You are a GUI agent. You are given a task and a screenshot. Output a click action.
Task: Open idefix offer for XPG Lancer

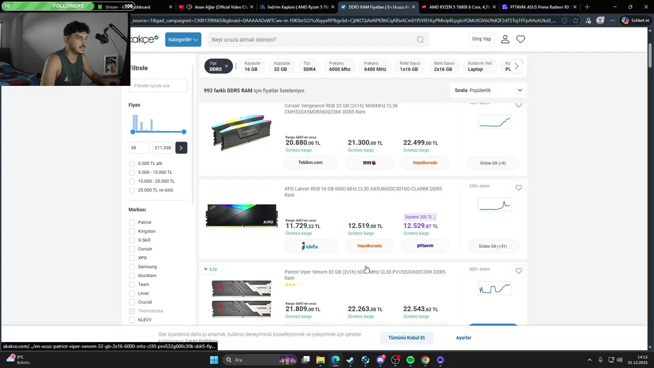[x=310, y=246]
